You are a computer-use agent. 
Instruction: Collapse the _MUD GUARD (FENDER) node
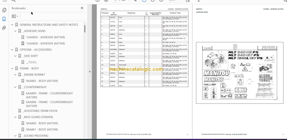(x=15, y=117)
